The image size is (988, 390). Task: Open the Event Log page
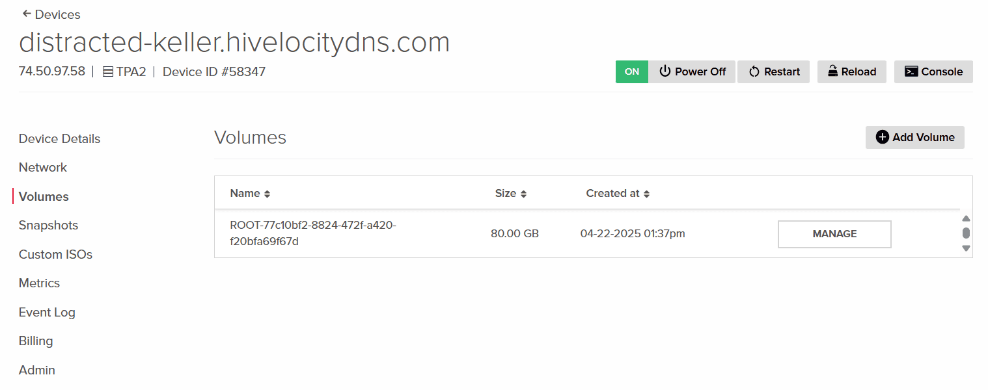[x=47, y=312]
